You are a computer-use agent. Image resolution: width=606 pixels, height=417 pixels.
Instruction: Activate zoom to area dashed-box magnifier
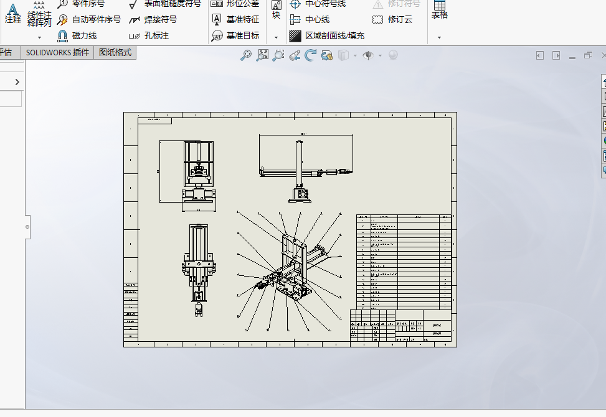pos(278,55)
